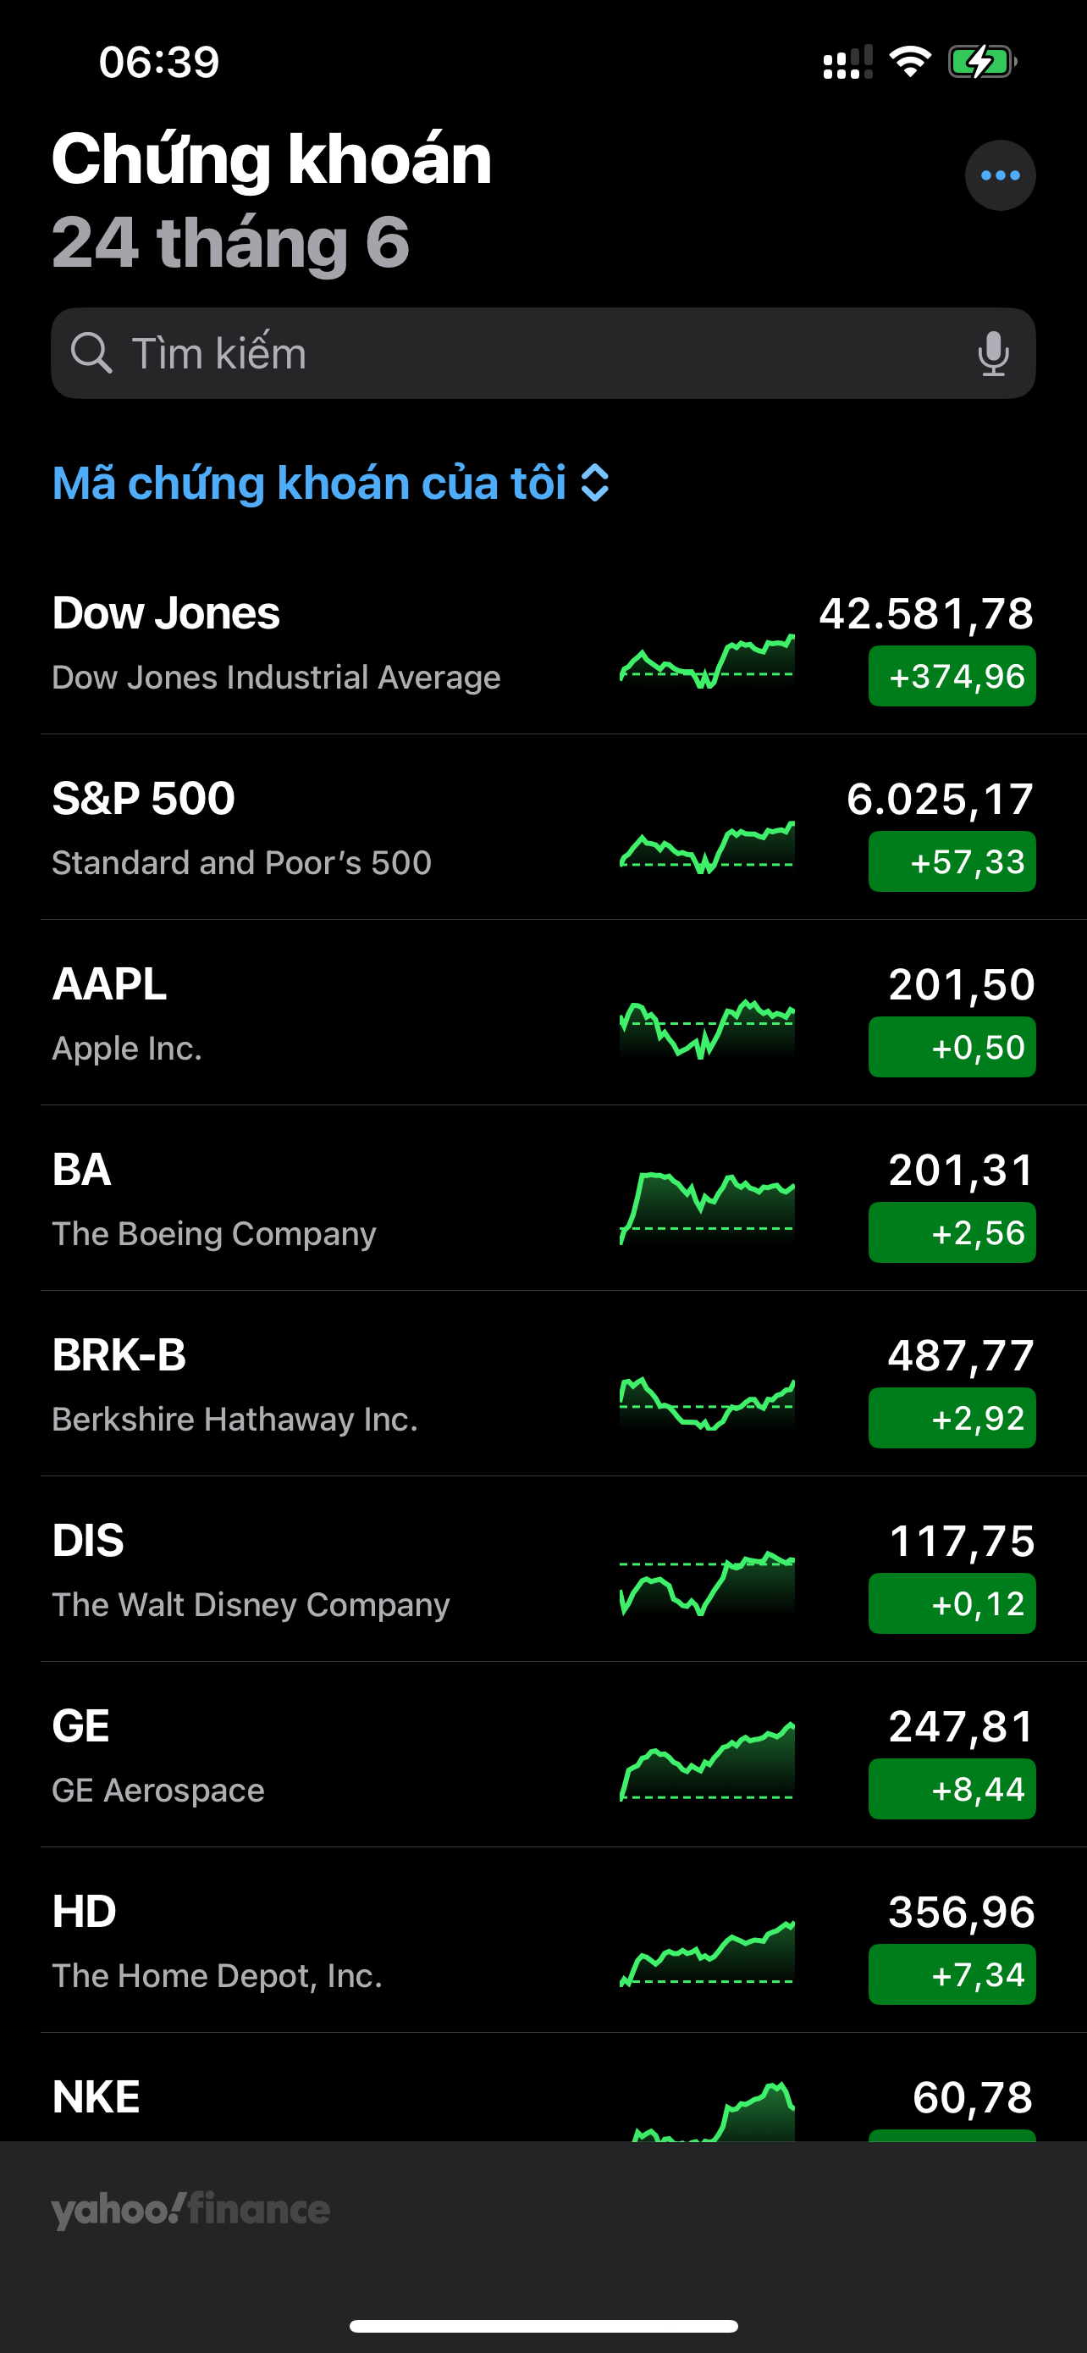Image resolution: width=1087 pixels, height=2353 pixels.
Task: Tap the magnifying glass search icon
Action: (91, 353)
